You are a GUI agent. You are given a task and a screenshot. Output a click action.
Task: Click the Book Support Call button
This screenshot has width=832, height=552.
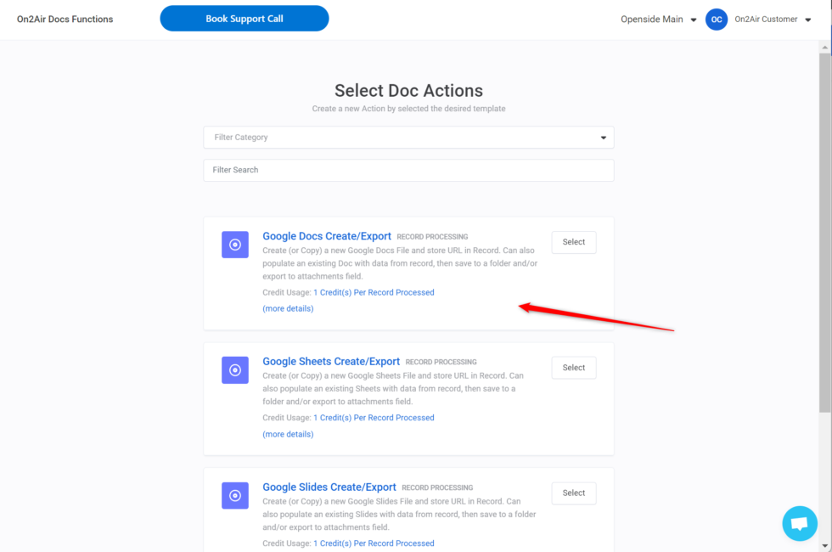(x=245, y=18)
